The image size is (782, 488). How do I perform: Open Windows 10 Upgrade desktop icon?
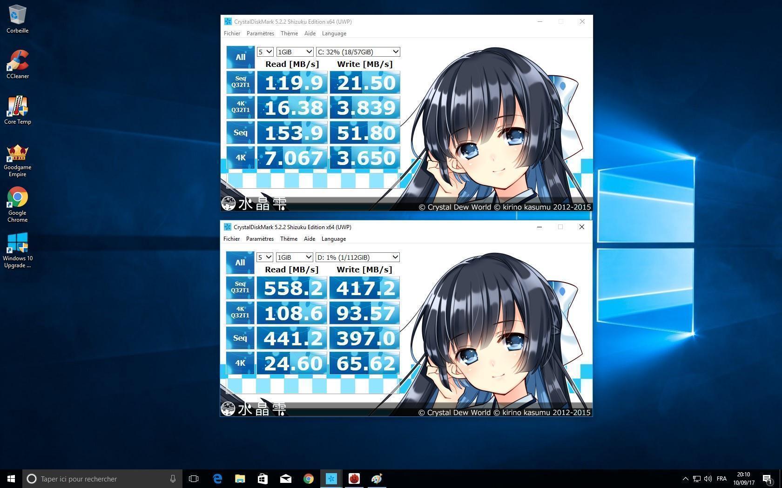[x=18, y=246]
